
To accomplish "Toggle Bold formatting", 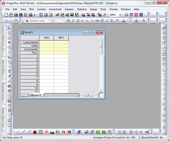I will point(68,21).
